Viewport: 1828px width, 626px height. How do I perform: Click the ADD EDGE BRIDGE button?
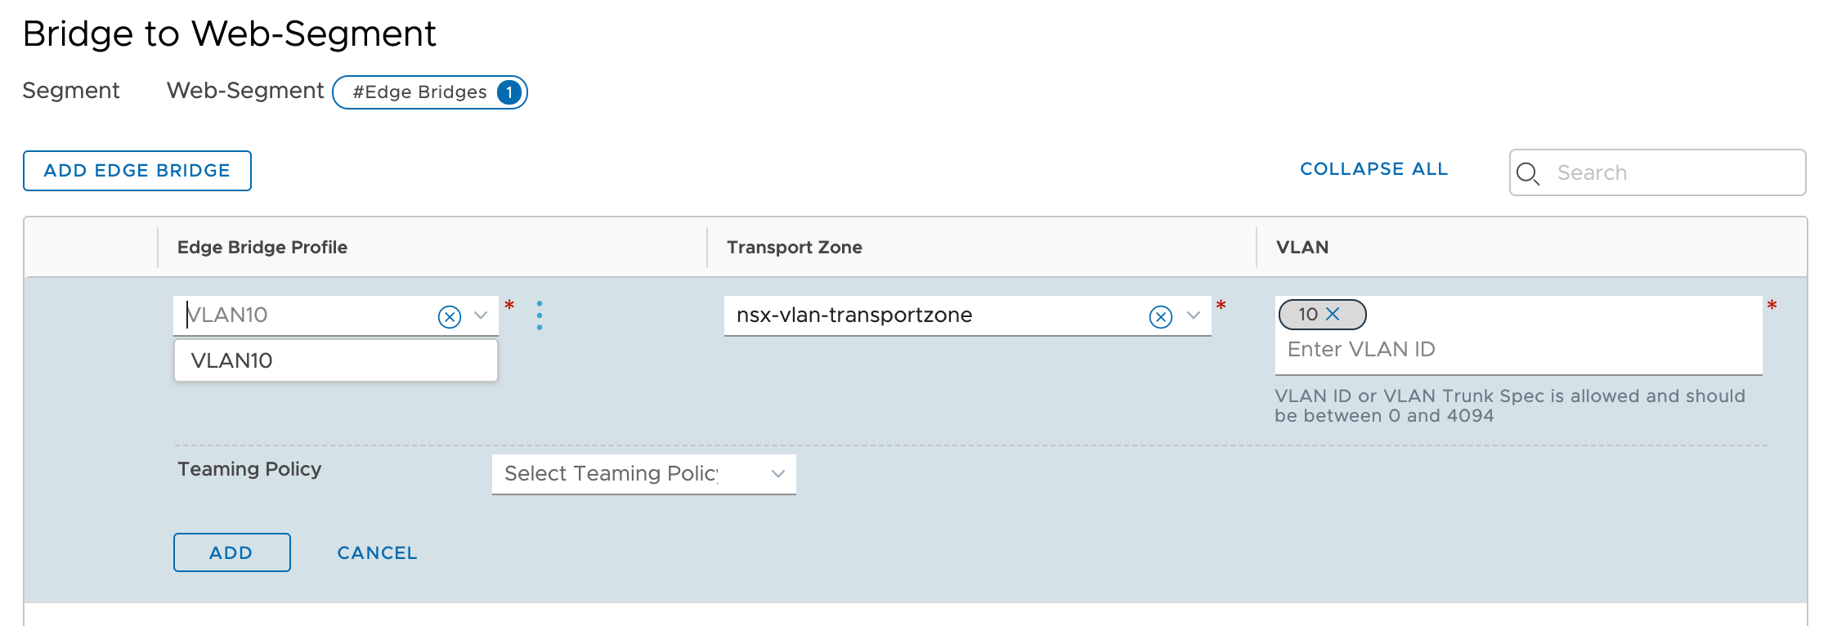click(x=137, y=171)
